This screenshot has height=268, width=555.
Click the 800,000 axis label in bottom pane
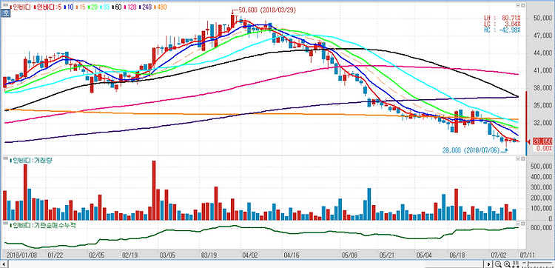(541, 228)
